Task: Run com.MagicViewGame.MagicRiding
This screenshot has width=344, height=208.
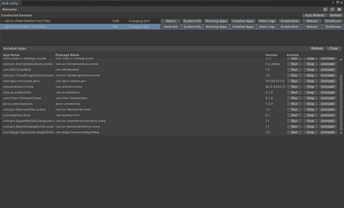Action: (294, 132)
